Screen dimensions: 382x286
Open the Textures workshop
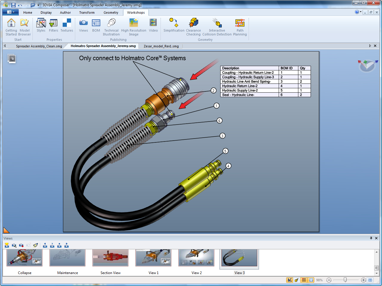[67, 26]
